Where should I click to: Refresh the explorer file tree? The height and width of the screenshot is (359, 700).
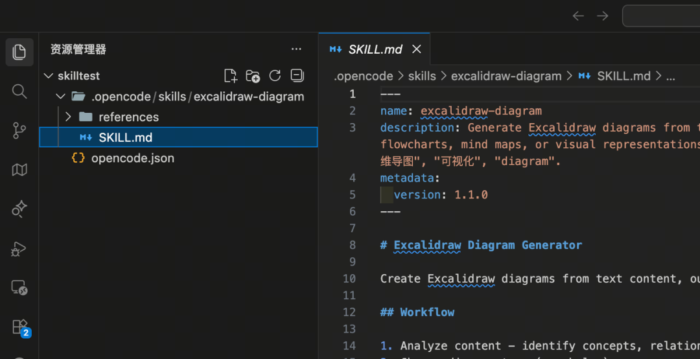click(x=275, y=76)
